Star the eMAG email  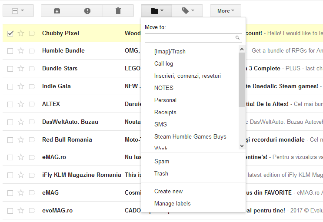21,193
